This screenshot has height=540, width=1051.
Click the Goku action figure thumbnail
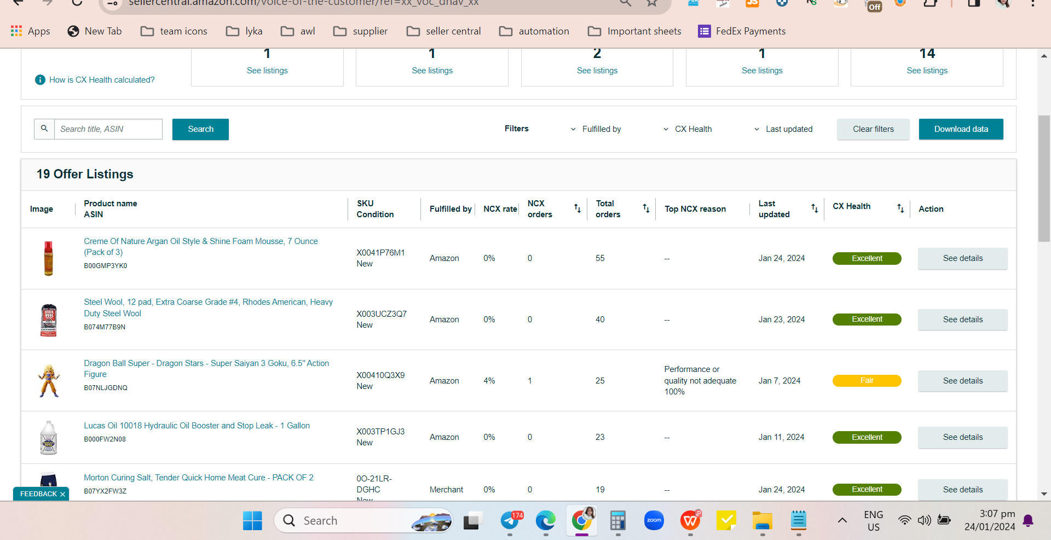[x=49, y=381]
